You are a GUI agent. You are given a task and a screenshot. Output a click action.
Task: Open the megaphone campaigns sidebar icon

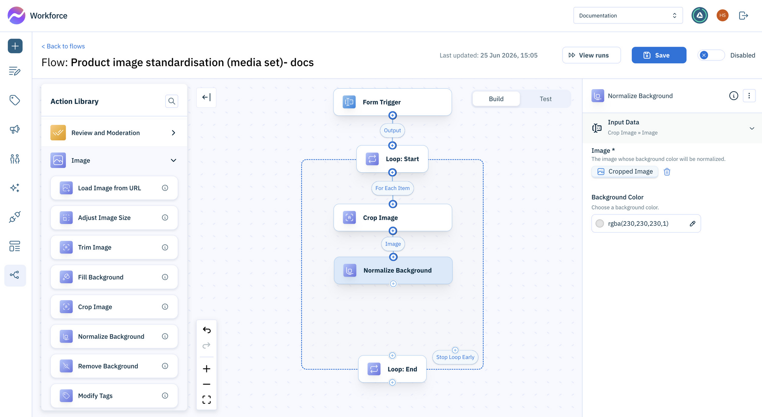pos(15,129)
